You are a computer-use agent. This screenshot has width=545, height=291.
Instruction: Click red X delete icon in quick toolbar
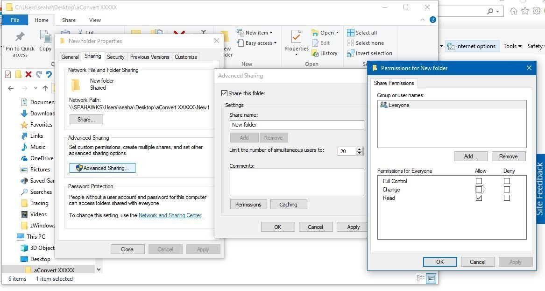tap(28, 74)
